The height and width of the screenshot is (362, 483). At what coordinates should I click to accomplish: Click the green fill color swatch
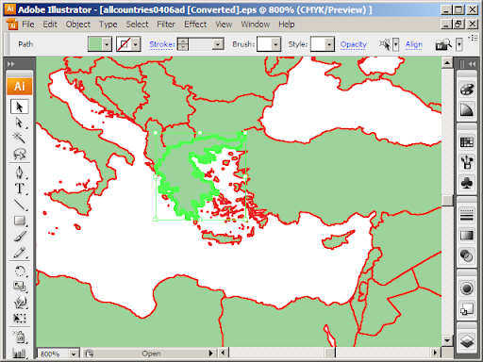point(95,44)
